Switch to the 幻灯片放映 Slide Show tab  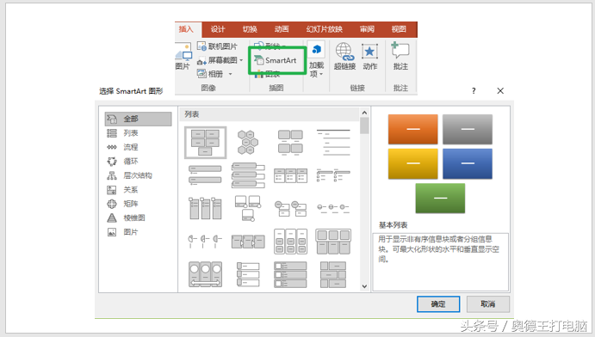click(x=325, y=29)
